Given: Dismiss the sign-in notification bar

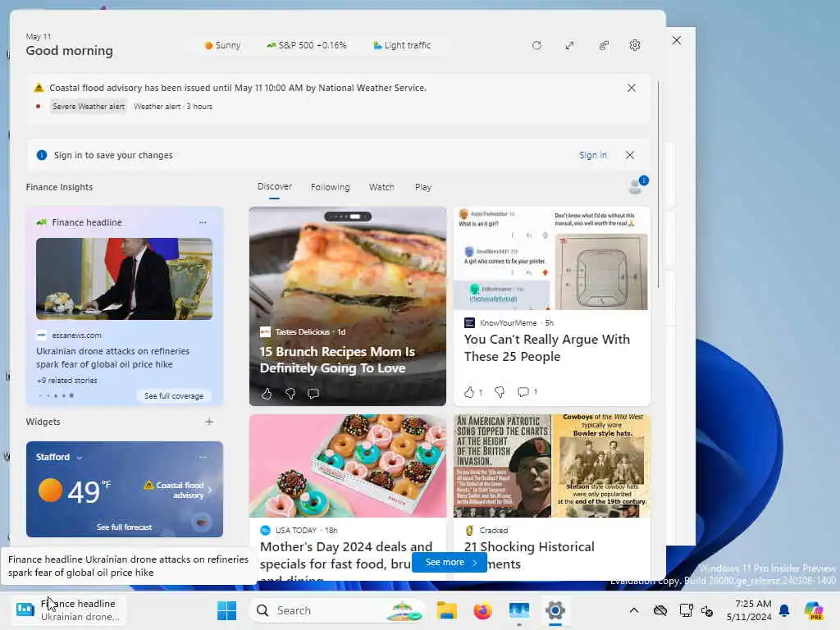Looking at the screenshot, I should tap(630, 155).
